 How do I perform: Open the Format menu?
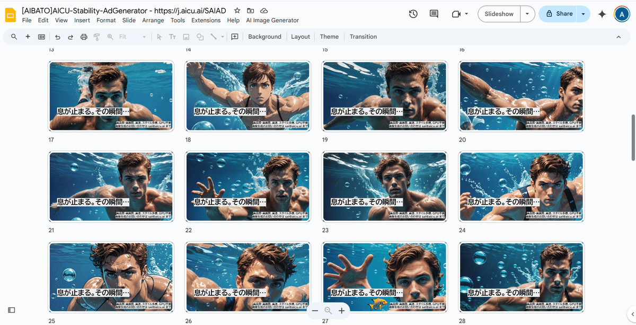(x=106, y=20)
